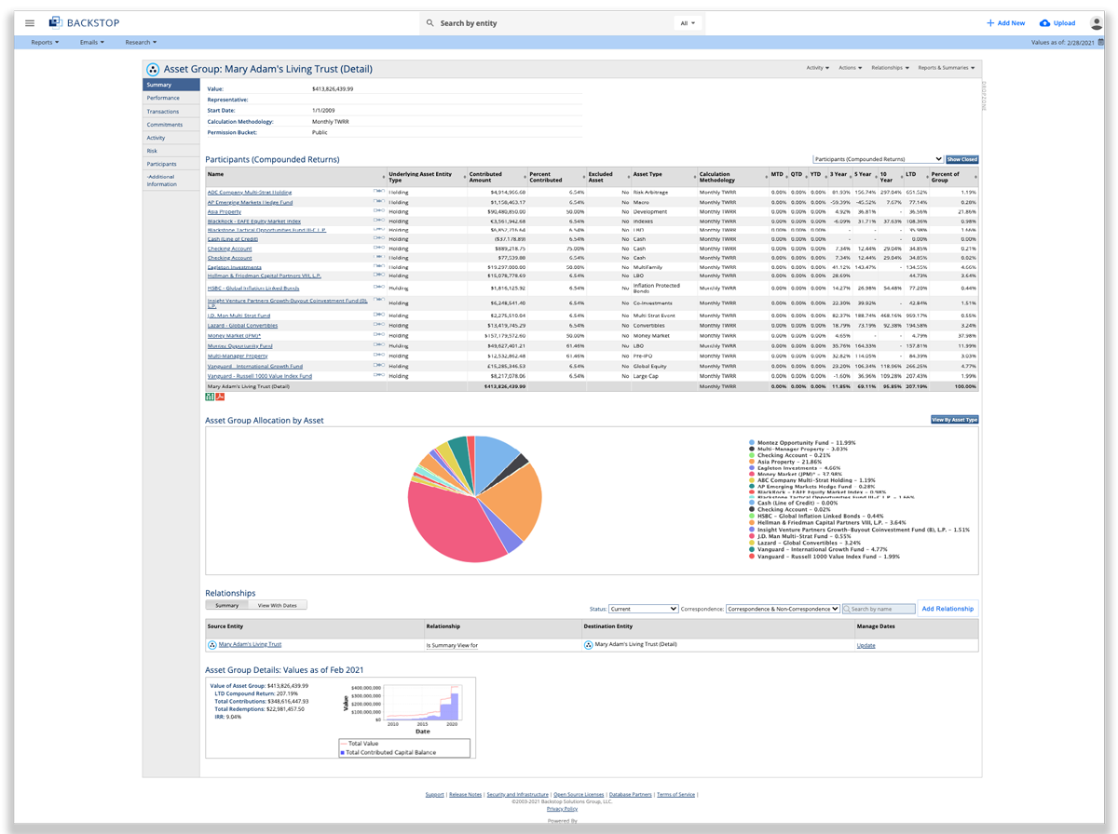The image size is (1118, 834).
Task: Sort by the Contributed Amount column arrow
Action: 525,176
